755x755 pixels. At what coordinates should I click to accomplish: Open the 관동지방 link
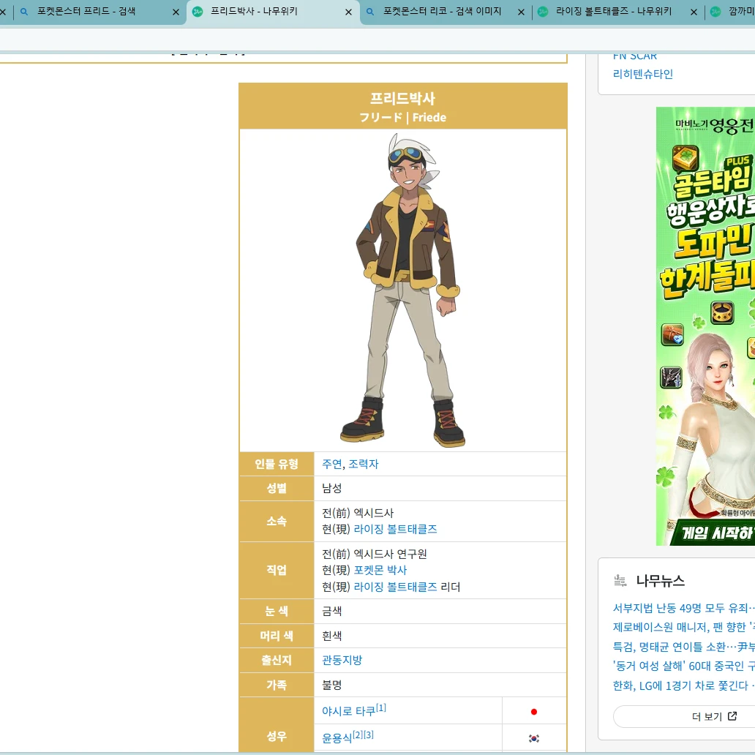point(342,660)
